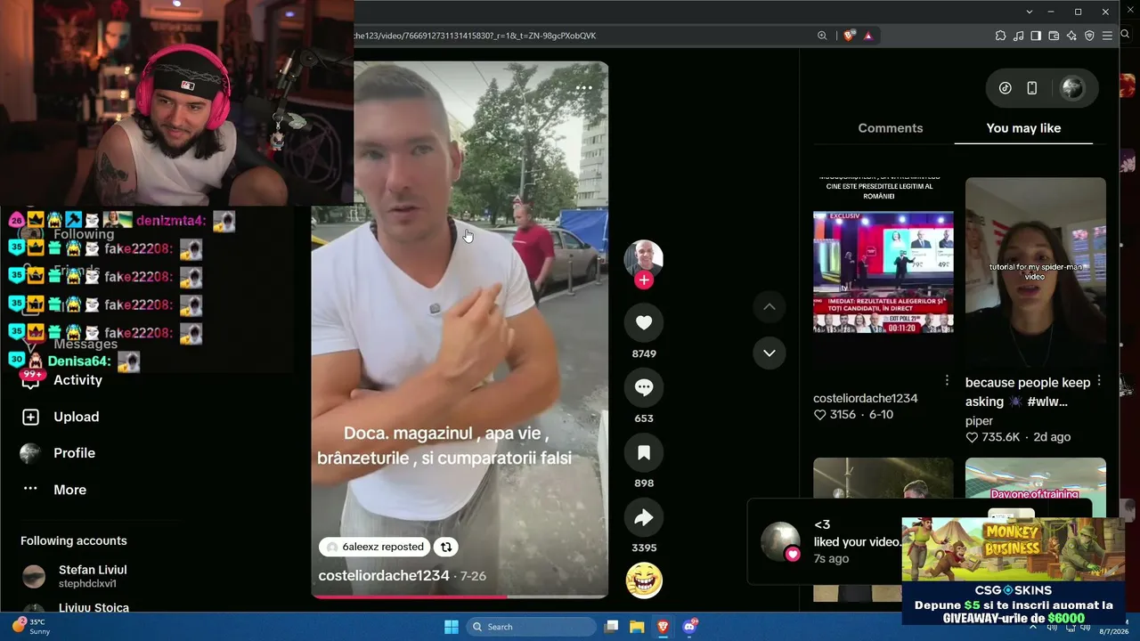Share the video with the arrow icon

[644, 517]
